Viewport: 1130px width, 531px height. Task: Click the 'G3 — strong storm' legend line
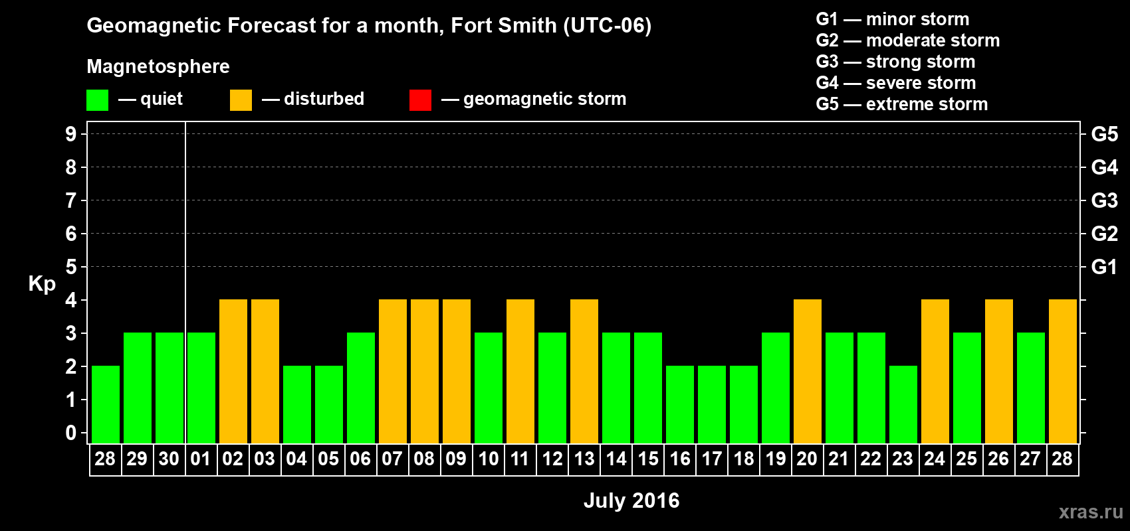895,62
